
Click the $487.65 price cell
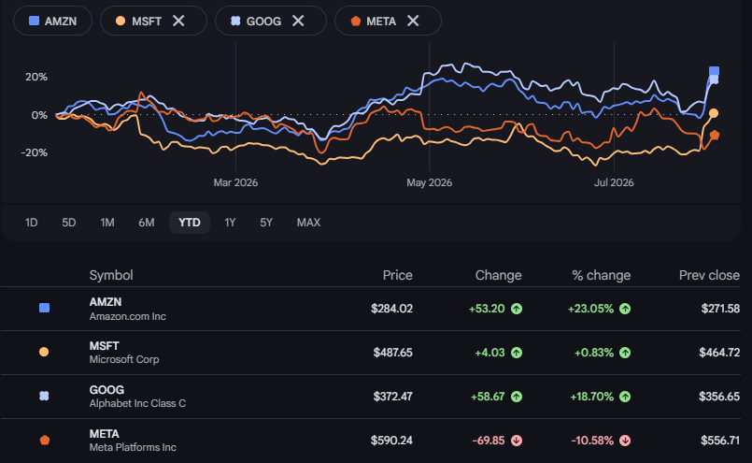[x=393, y=353]
